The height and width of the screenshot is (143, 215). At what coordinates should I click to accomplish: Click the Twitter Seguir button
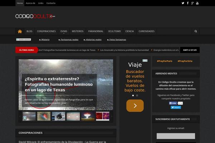(176, 107)
